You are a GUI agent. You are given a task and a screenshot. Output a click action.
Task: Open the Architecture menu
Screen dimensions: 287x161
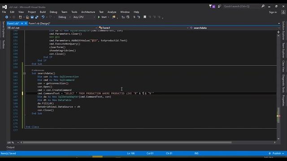(x=88, y=12)
